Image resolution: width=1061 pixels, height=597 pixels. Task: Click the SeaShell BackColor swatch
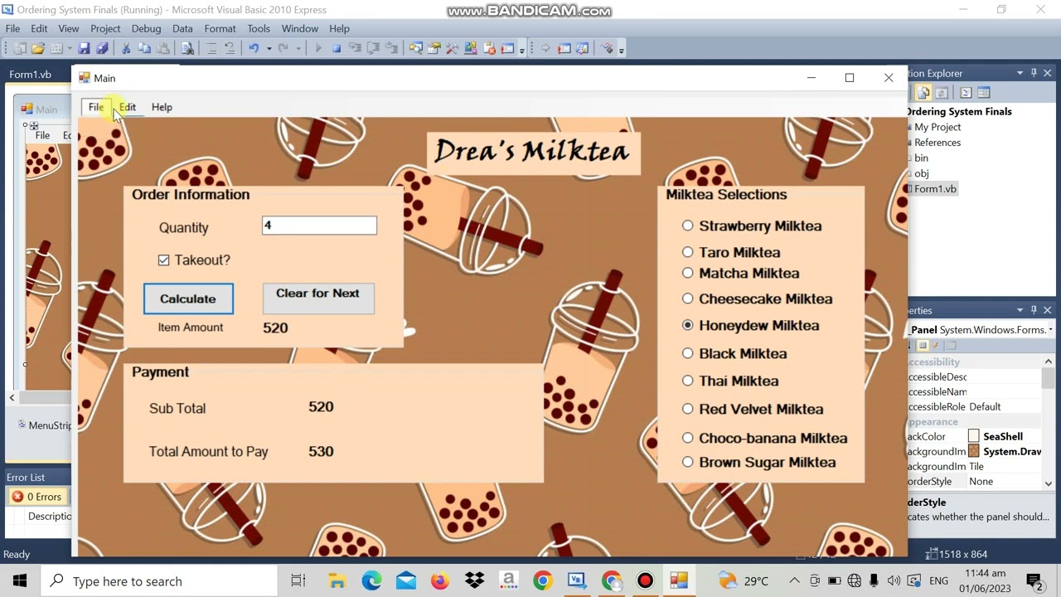click(974, 436)
